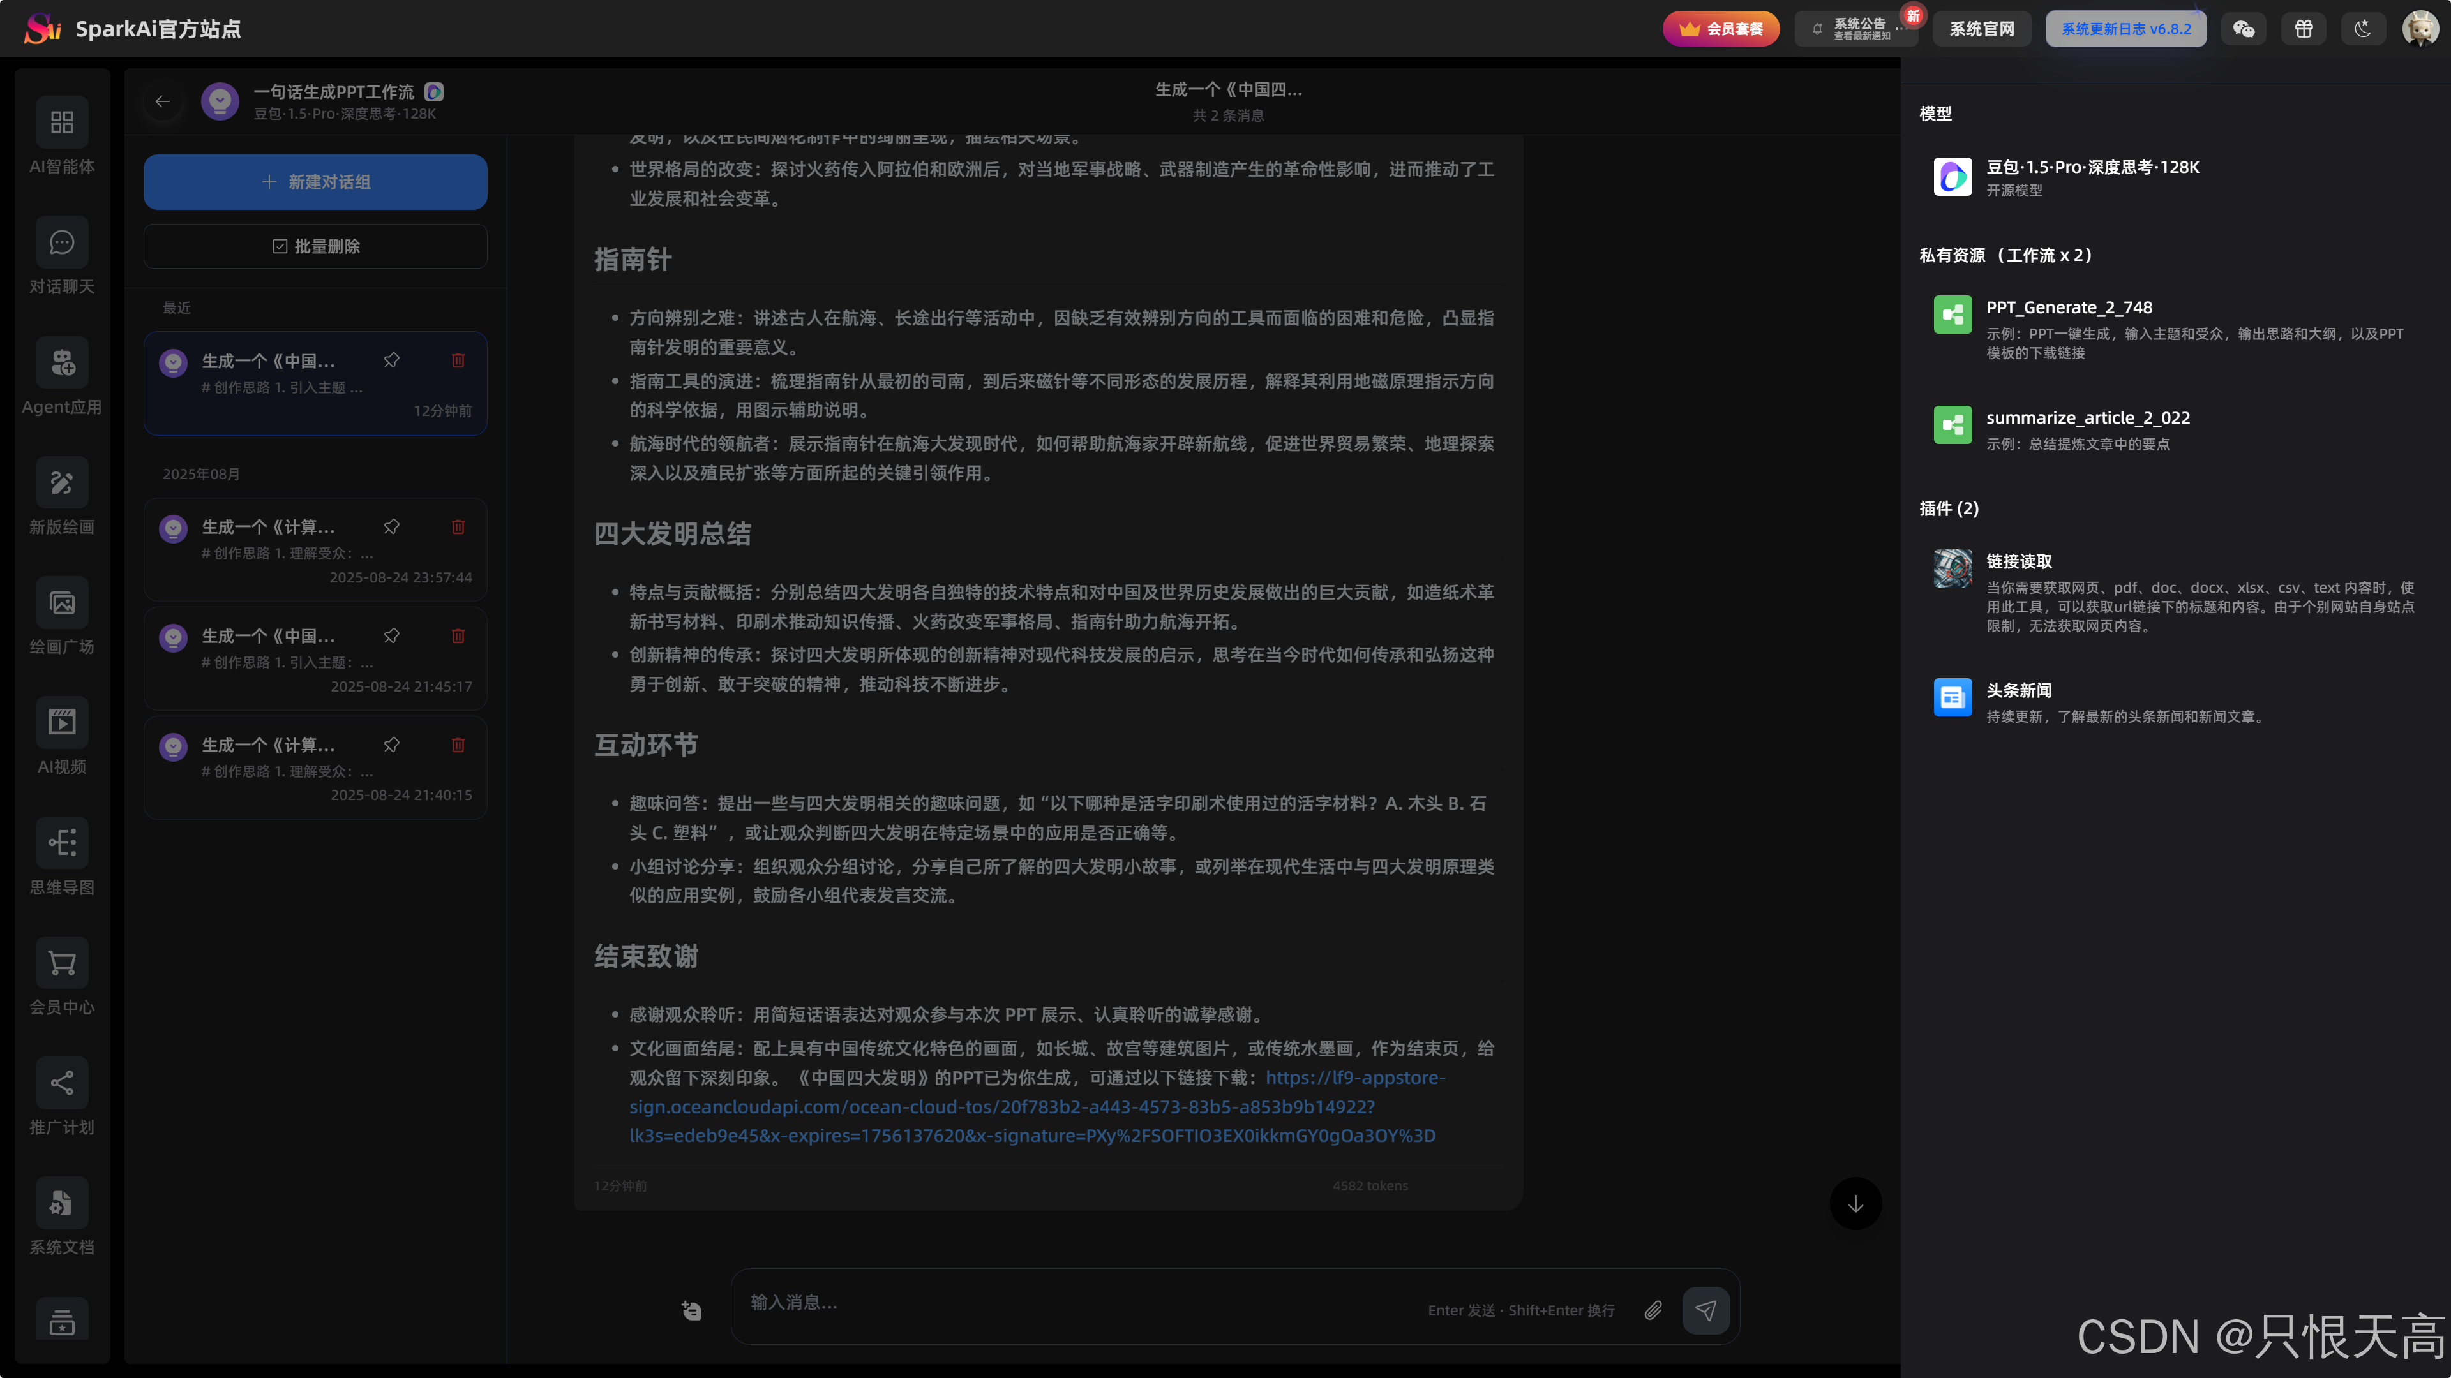This screenshot has width=2451, height=1378.
Task: Click the 指南针 heading
Action: click(x=633, y=258)
